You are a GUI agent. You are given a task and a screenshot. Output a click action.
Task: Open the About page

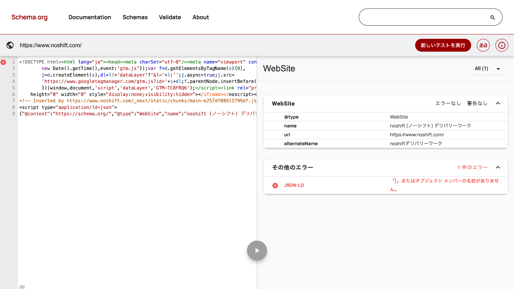200,17
